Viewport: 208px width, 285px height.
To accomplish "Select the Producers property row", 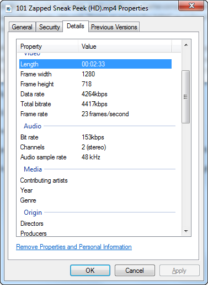I will pyautogui.click(x=95, y=233).
